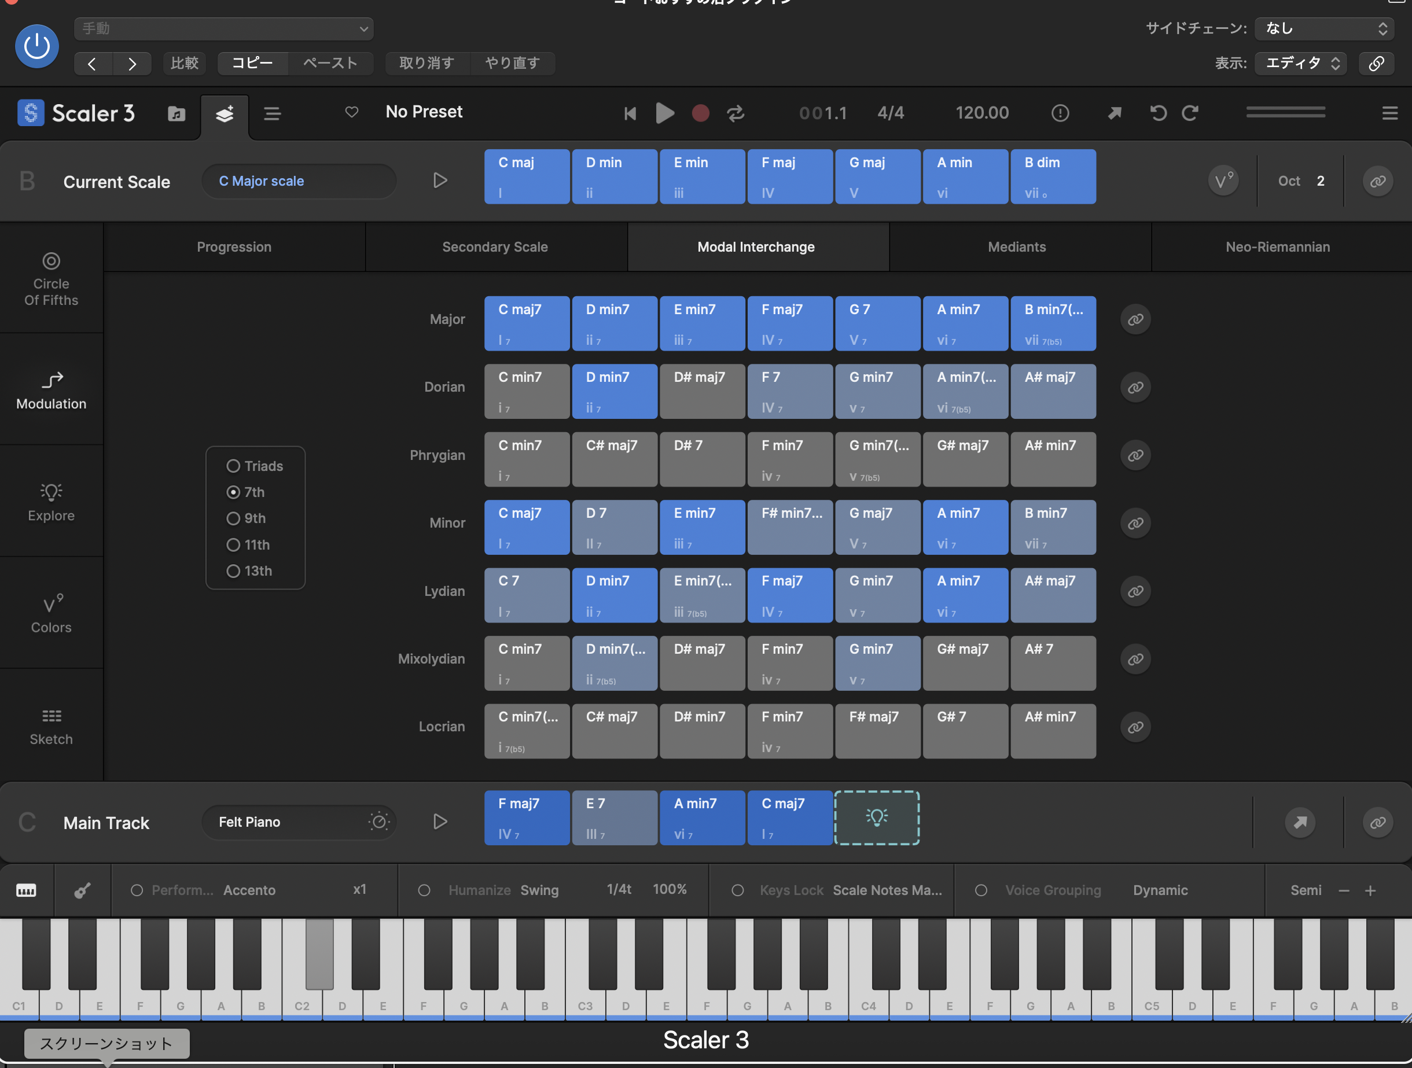
Task: Switch to the guitar view icon
Action: 82,890
